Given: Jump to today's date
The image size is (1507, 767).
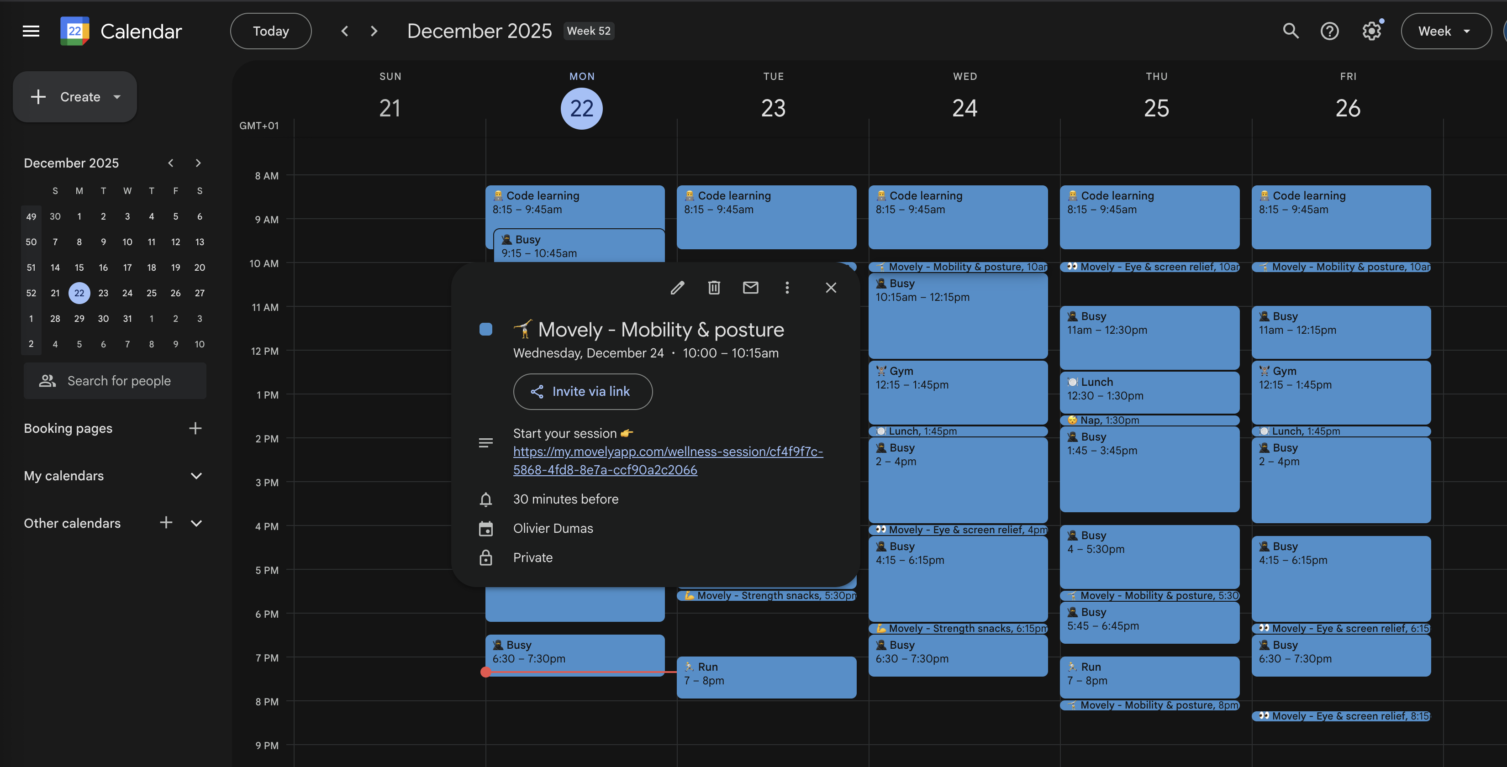Looking at the screenshot, I should click(270, 31).
